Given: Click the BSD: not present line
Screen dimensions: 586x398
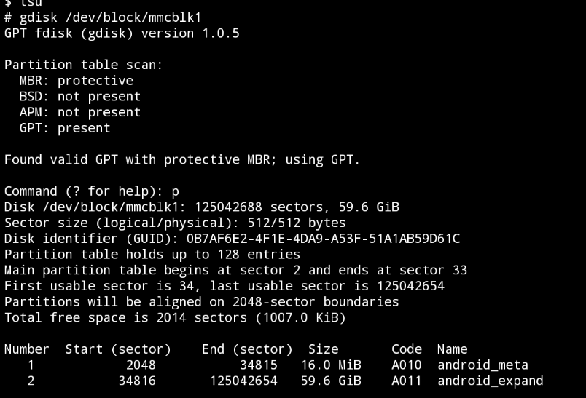Looking at the screenshot, I should coord(80,97).
